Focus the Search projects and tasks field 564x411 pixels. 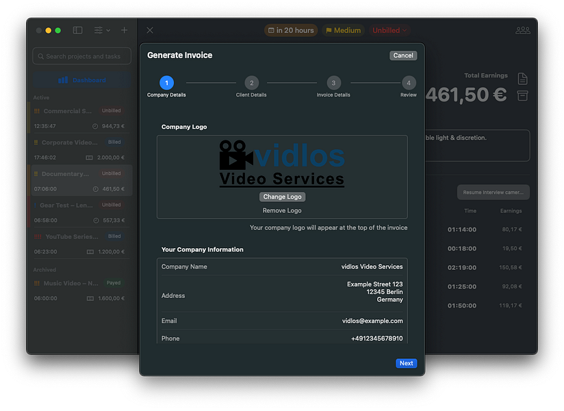point(82,56)
